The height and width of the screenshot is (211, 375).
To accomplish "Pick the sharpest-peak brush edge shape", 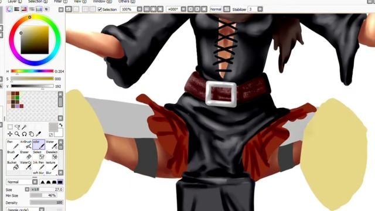I will (43, 182).
